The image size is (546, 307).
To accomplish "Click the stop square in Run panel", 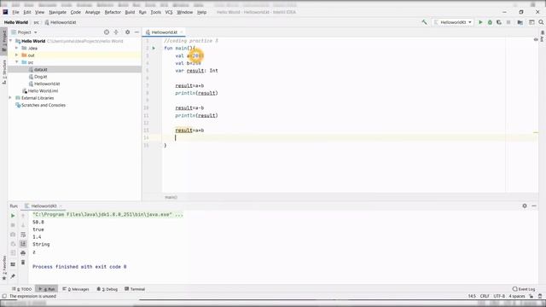I will click(13, 225).
